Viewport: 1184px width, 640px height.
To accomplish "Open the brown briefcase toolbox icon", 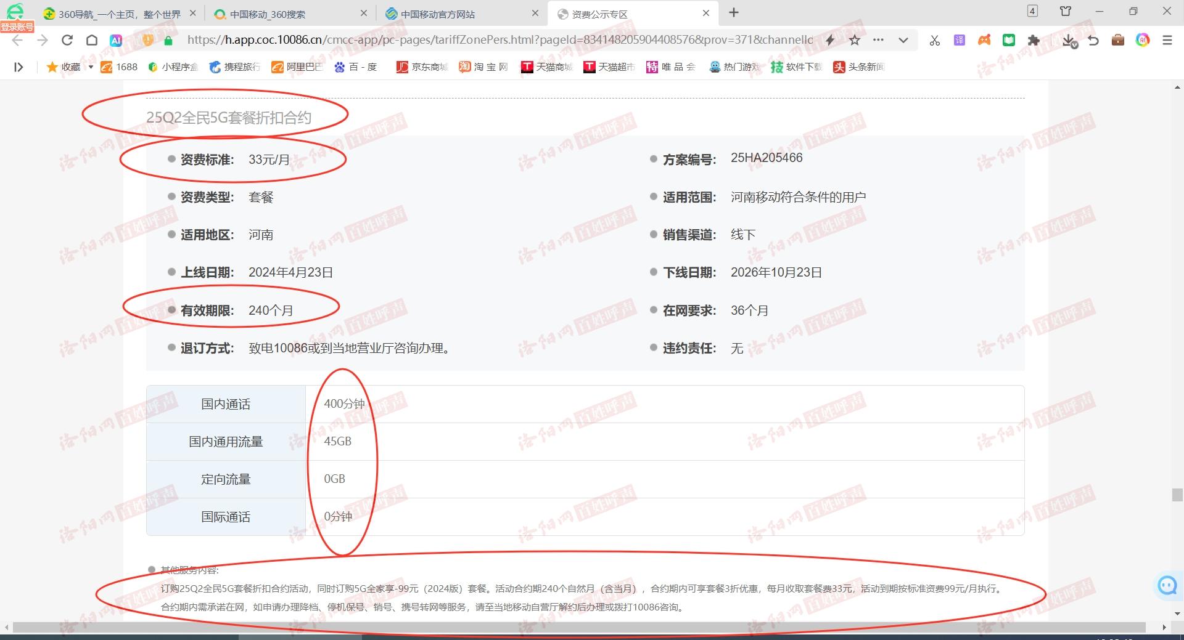I will click(x=1118, y=40).
